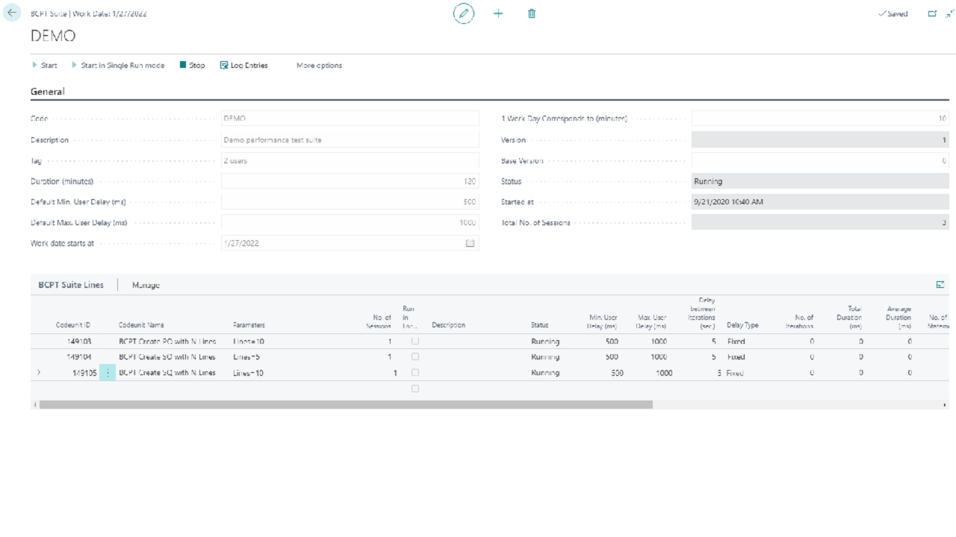Add a new record with plus icon
956x537 pixels.
[x=498, y=13]
